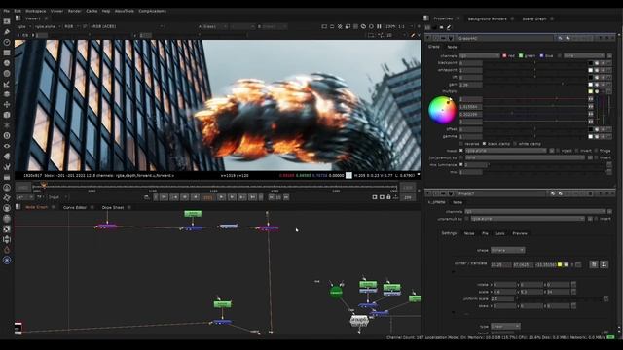Click the play backward button on timeline
This screenshot has width=623, height=350.
pyautogui.click(x=195, y=197)
